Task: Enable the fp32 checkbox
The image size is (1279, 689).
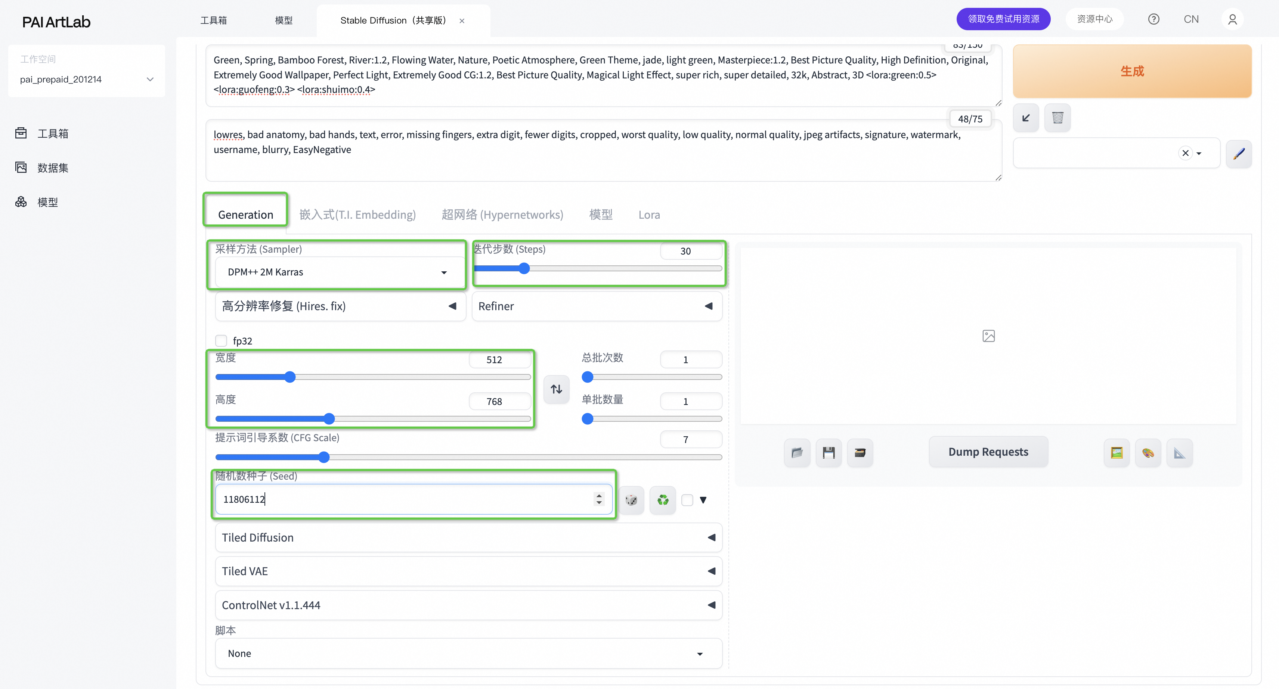Action: (x=221, y=341)
